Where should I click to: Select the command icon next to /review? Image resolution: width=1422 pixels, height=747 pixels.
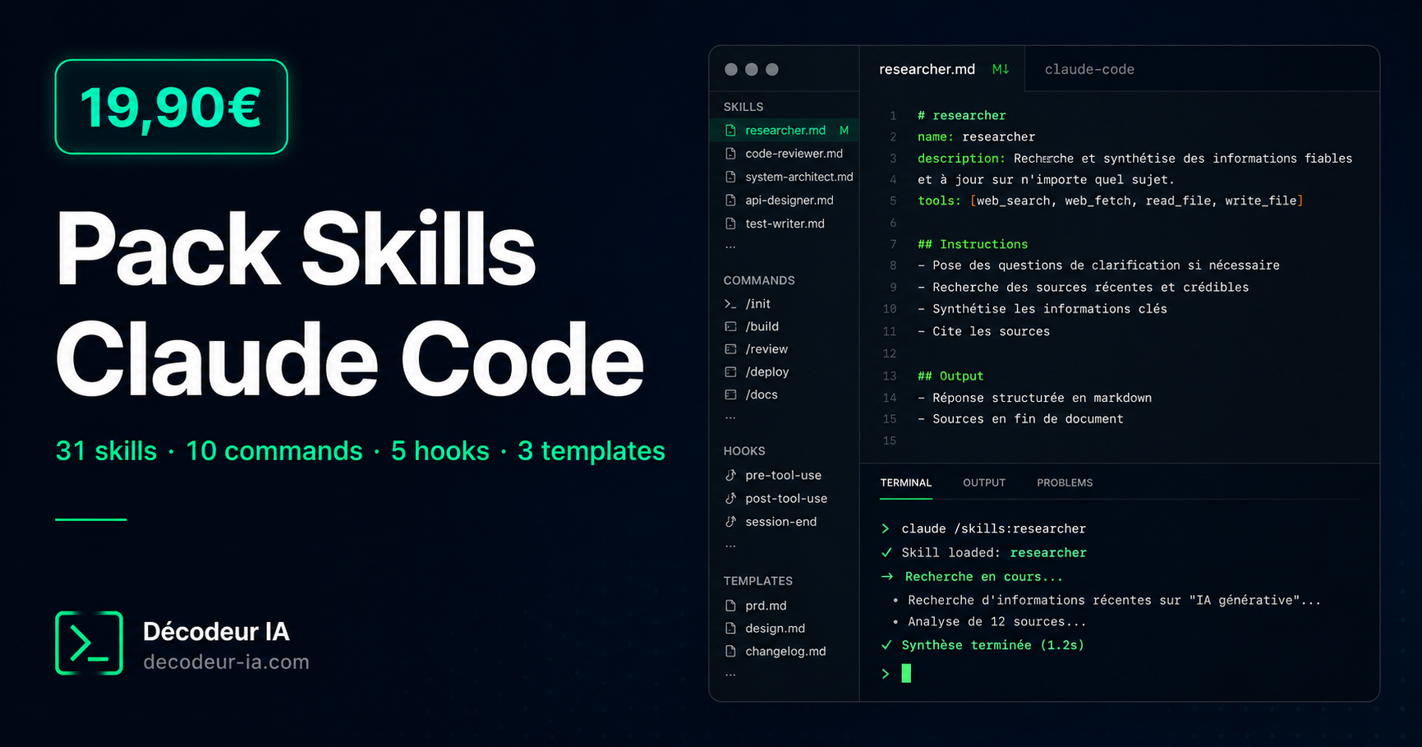730,349
